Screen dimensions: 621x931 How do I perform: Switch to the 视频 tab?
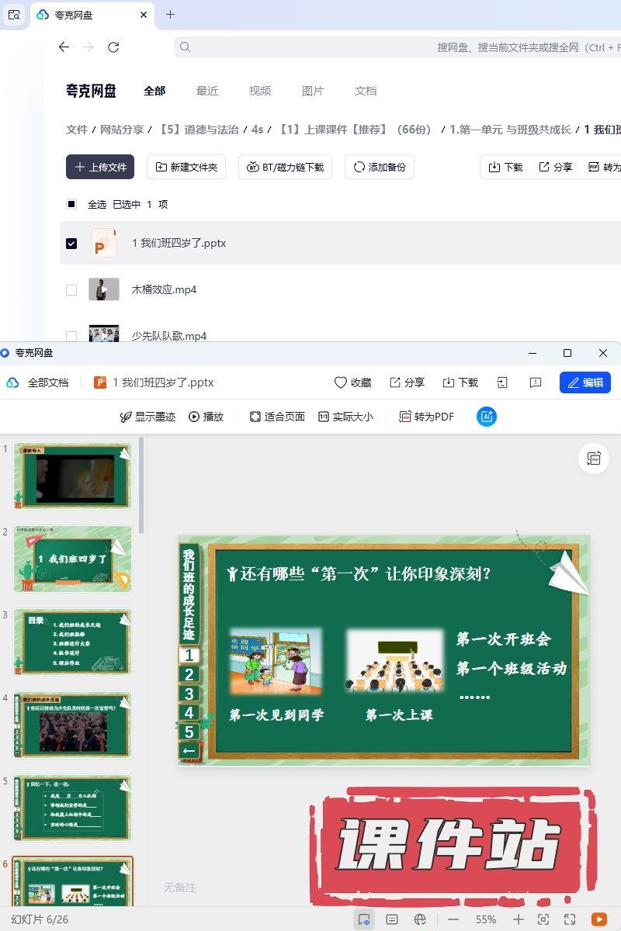click(x=260, y=91)
